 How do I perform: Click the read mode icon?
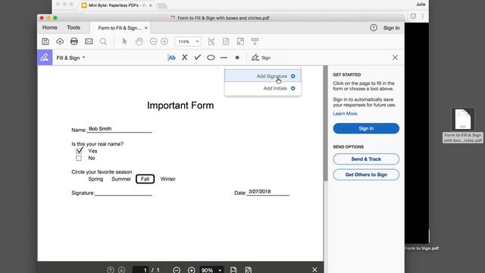click(255, 42)
